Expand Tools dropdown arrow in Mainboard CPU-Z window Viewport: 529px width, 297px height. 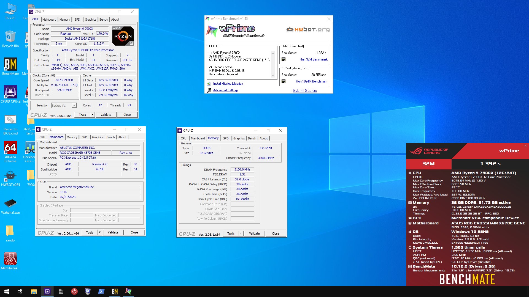pos(100,232)
